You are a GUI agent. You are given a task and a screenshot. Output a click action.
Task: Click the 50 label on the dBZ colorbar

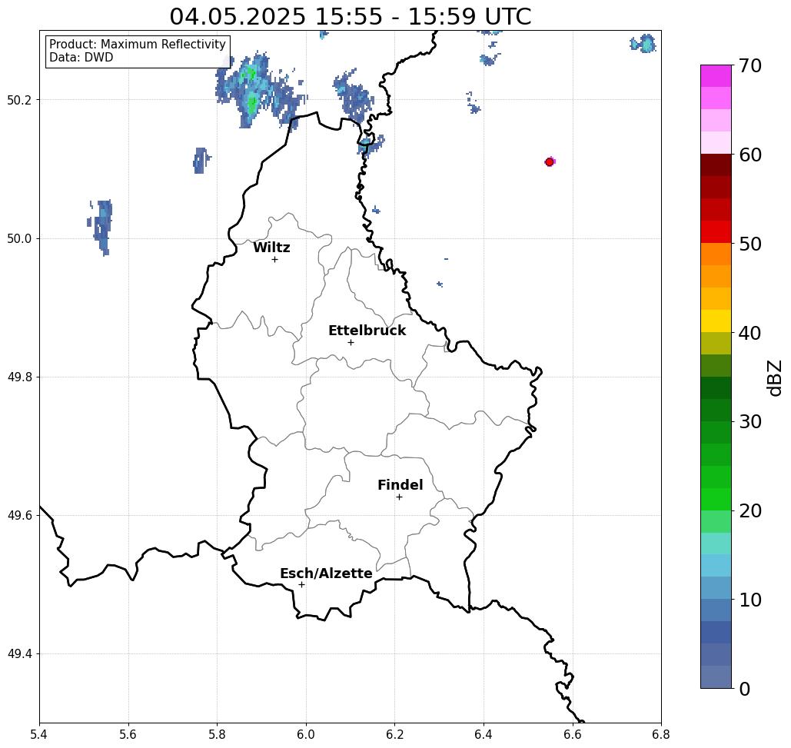[x=749, y=244]
